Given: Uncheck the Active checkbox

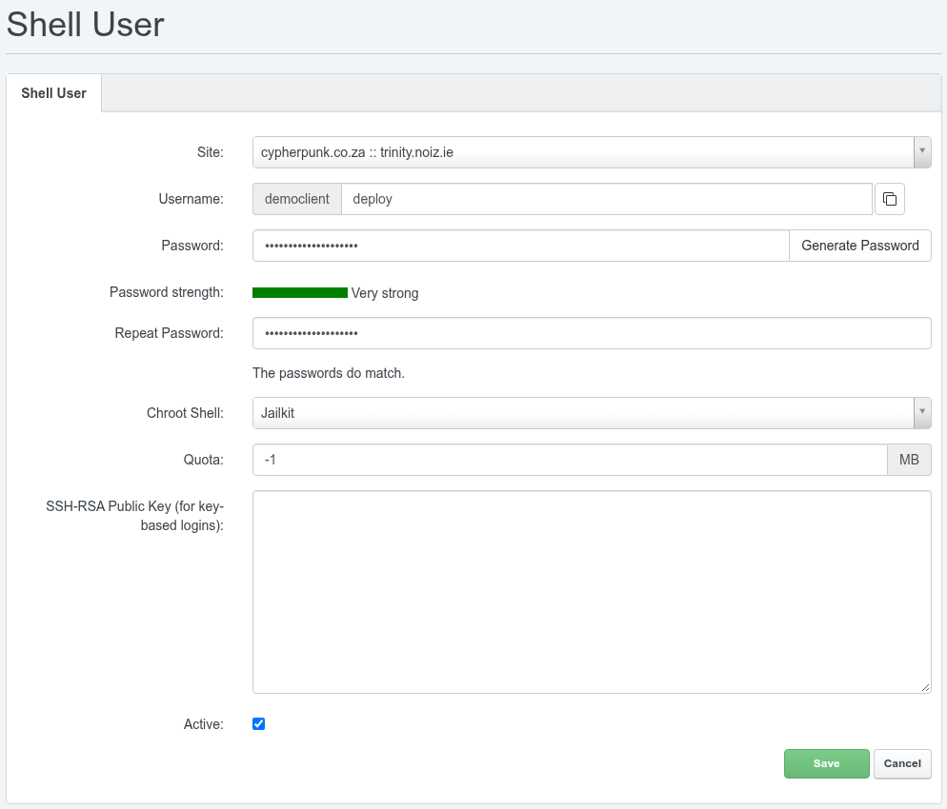Looking at the screenshot, I should click(258, 724).
